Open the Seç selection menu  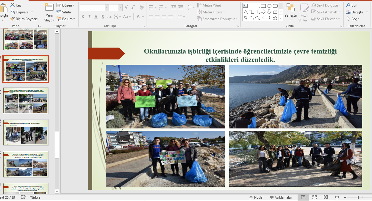353,19
